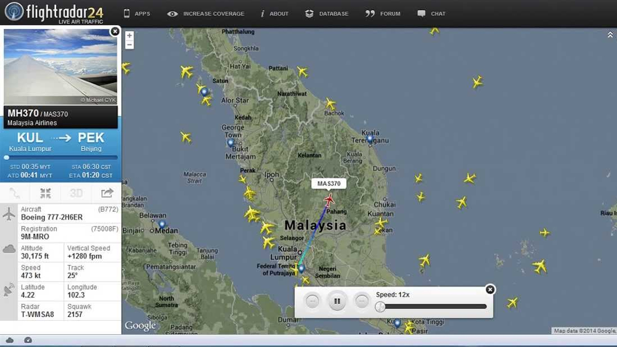Click the radar dish icon beside Latitude
This screenshot has height=347, width=617.
[x=9, y=289]
